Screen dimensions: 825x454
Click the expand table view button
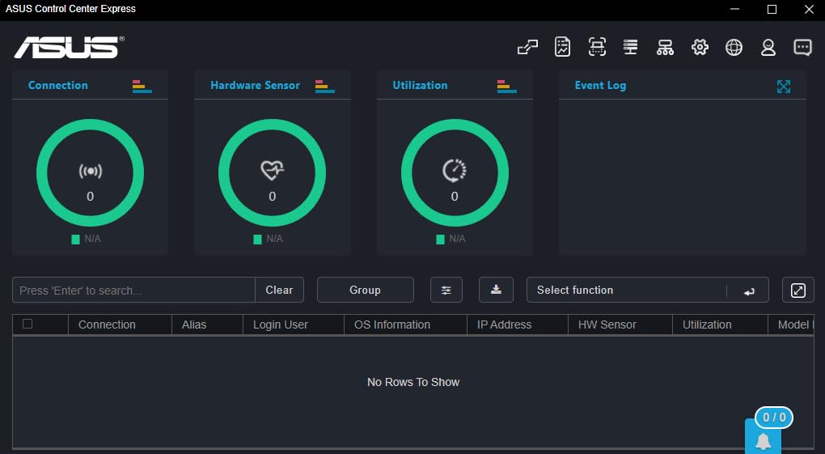click(x=798, y=291)
